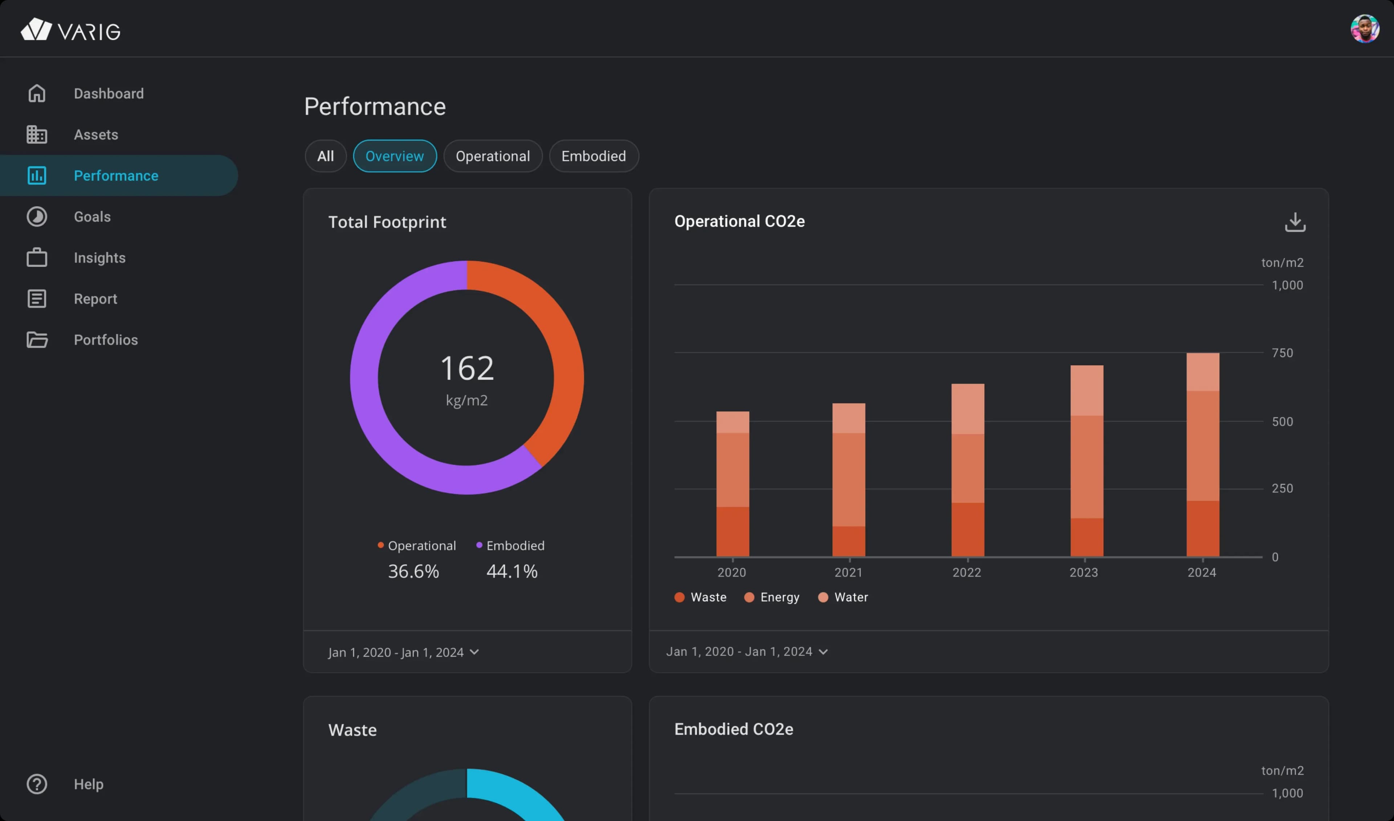
Task: Go to Dashboard in sidebar
Action: point(109,93)
